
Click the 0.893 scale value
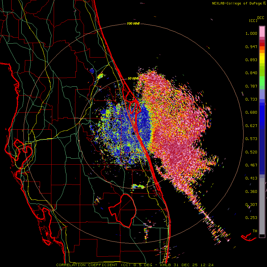coord(251,60)
